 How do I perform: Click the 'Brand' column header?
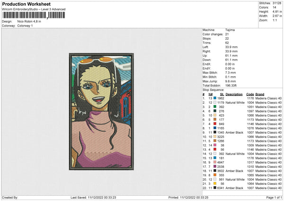pos(260,94)
